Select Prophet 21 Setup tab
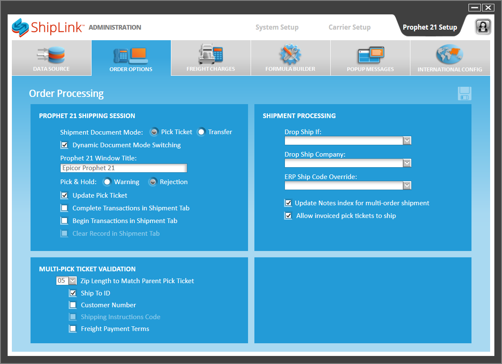 click(429, 27)
